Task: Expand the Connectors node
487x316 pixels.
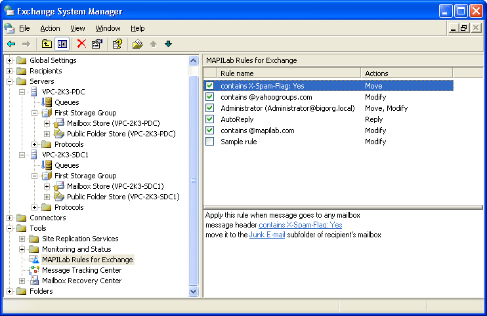Action: point(10,218)
